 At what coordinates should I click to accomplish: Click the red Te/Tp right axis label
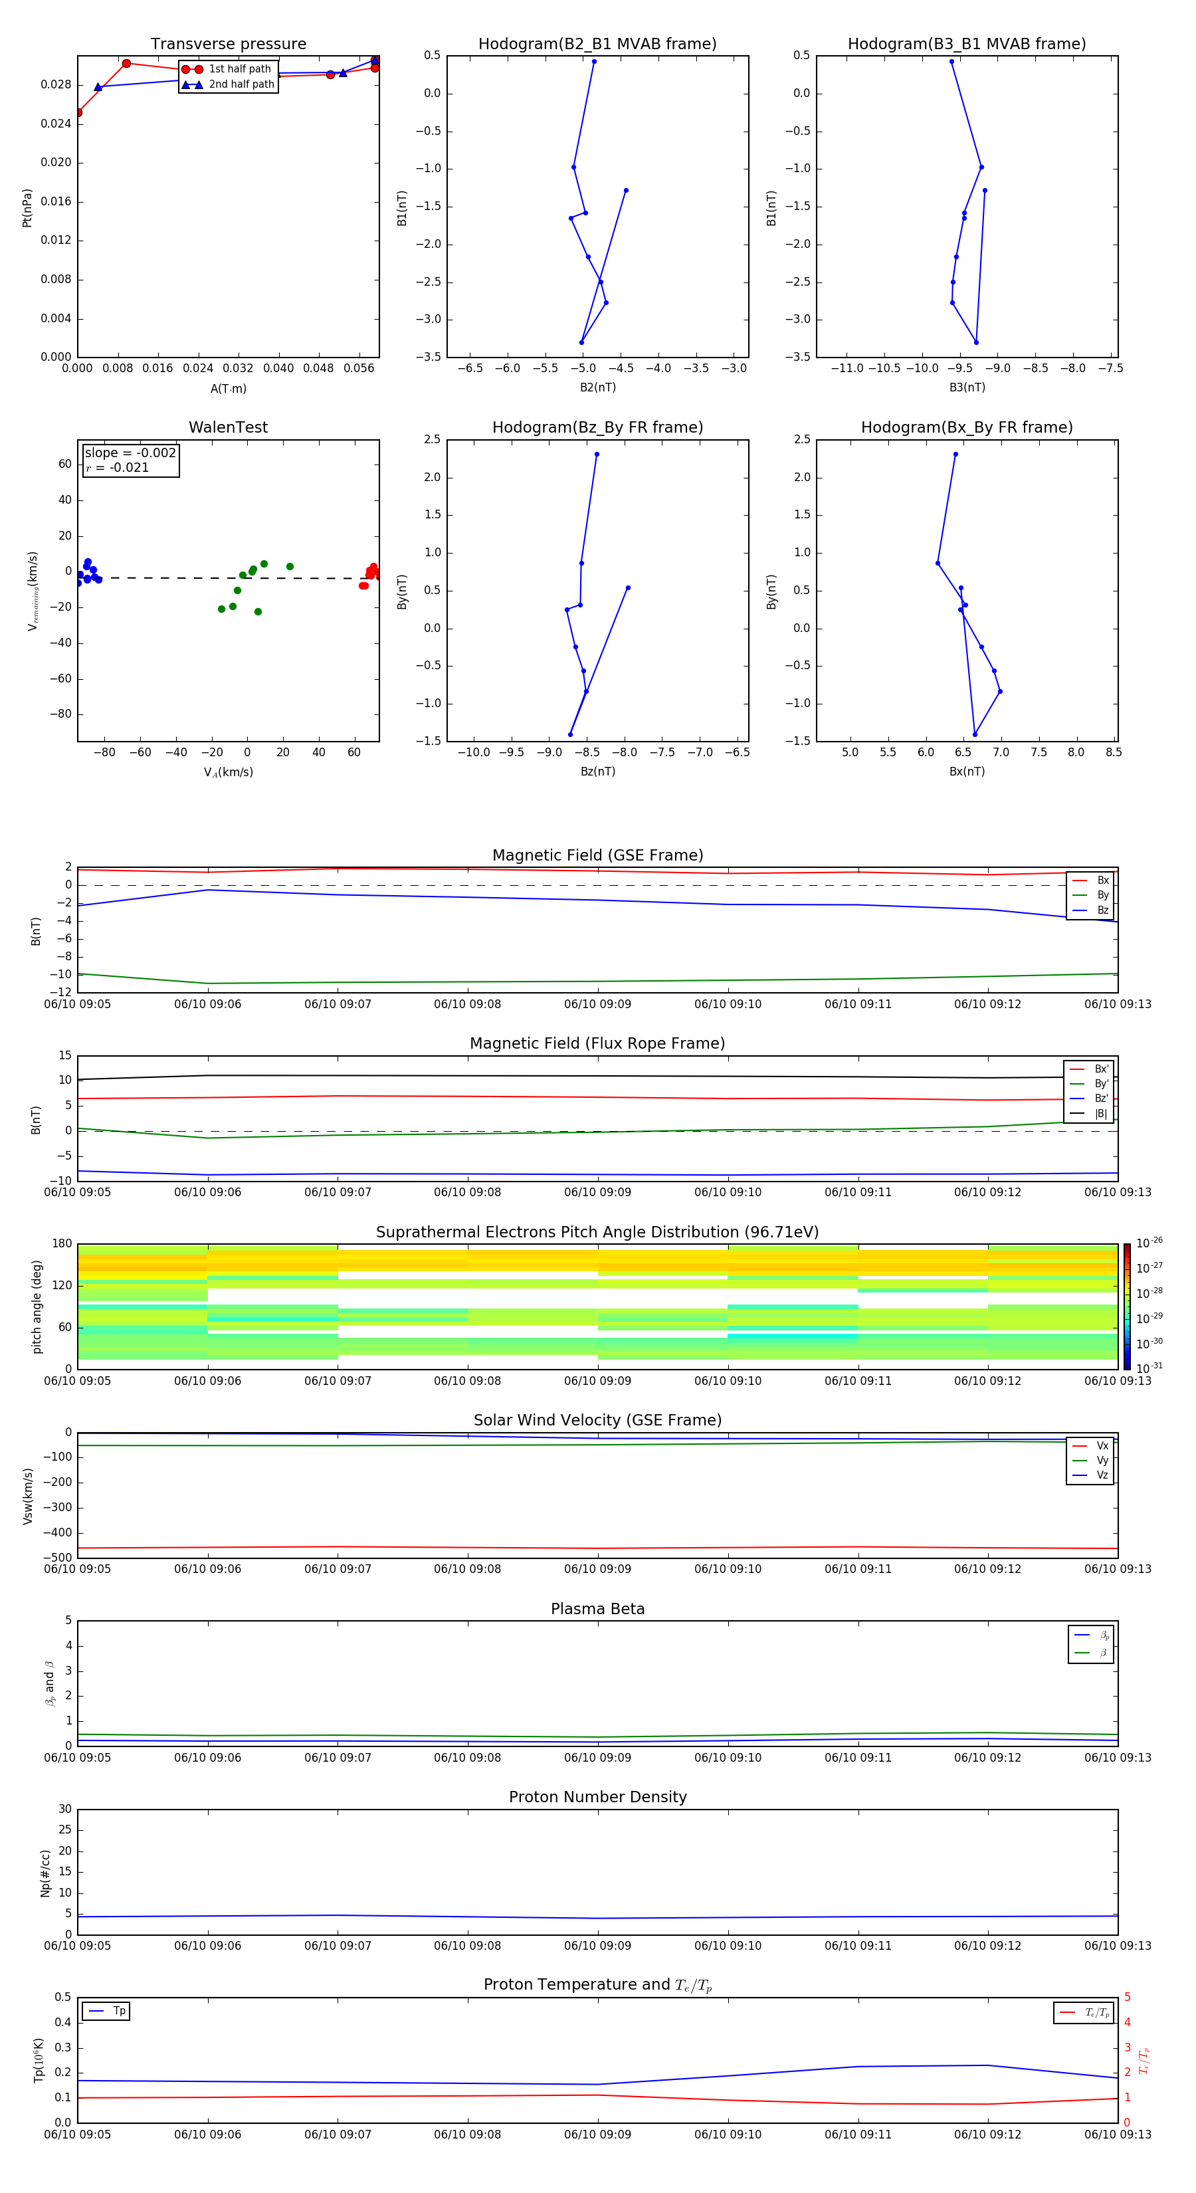pos(1144,2060)
